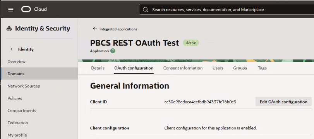
Task: Open the Details tab
Action: pyautogui.click(x=98, y=68)
